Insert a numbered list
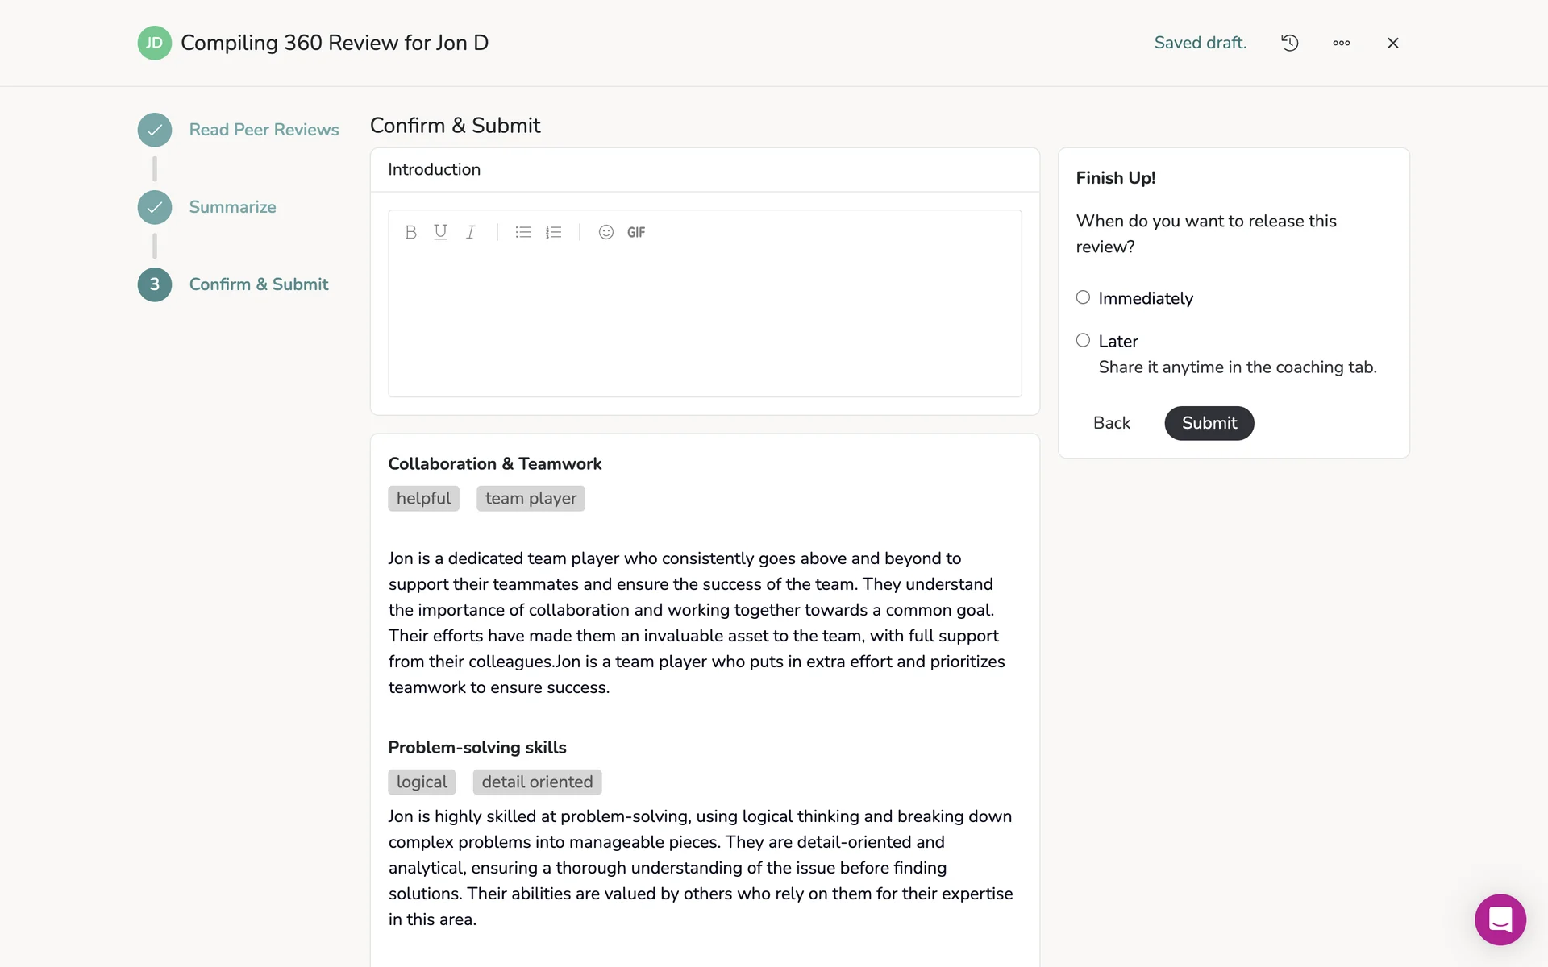This screenshot has height=967, width=1548. click(x=553, y=232)
